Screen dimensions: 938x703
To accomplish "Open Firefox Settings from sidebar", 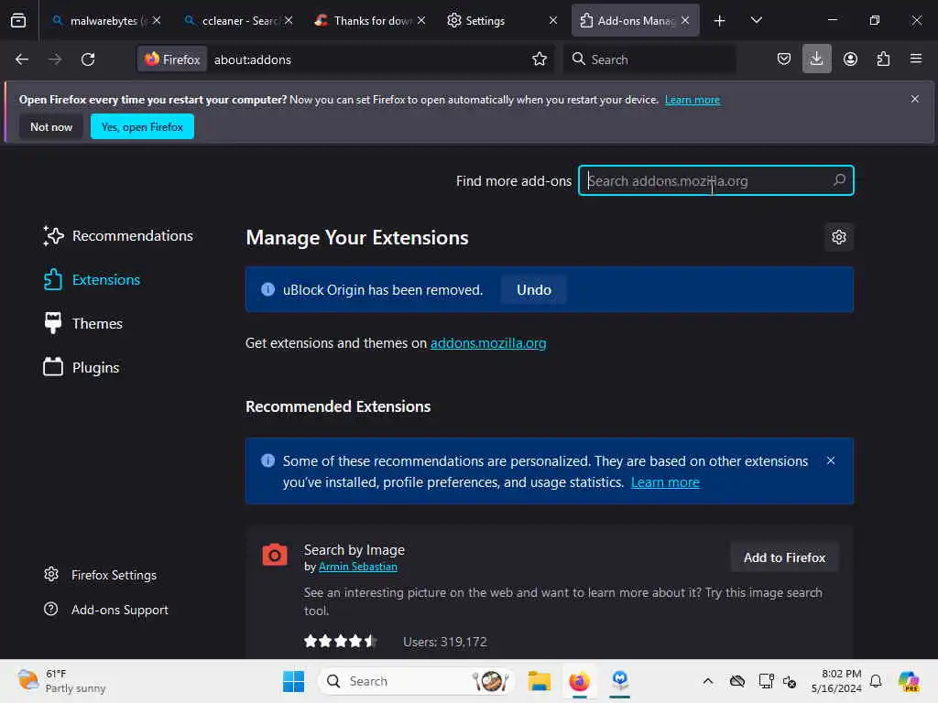I will [x=101, y=575].
